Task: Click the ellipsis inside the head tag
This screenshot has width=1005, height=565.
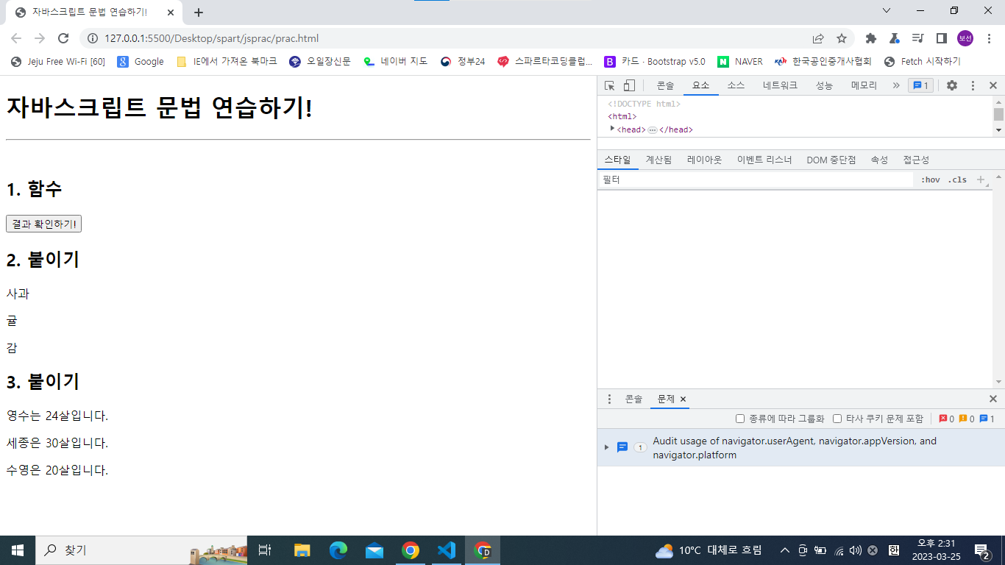Action: click(653, 130)
